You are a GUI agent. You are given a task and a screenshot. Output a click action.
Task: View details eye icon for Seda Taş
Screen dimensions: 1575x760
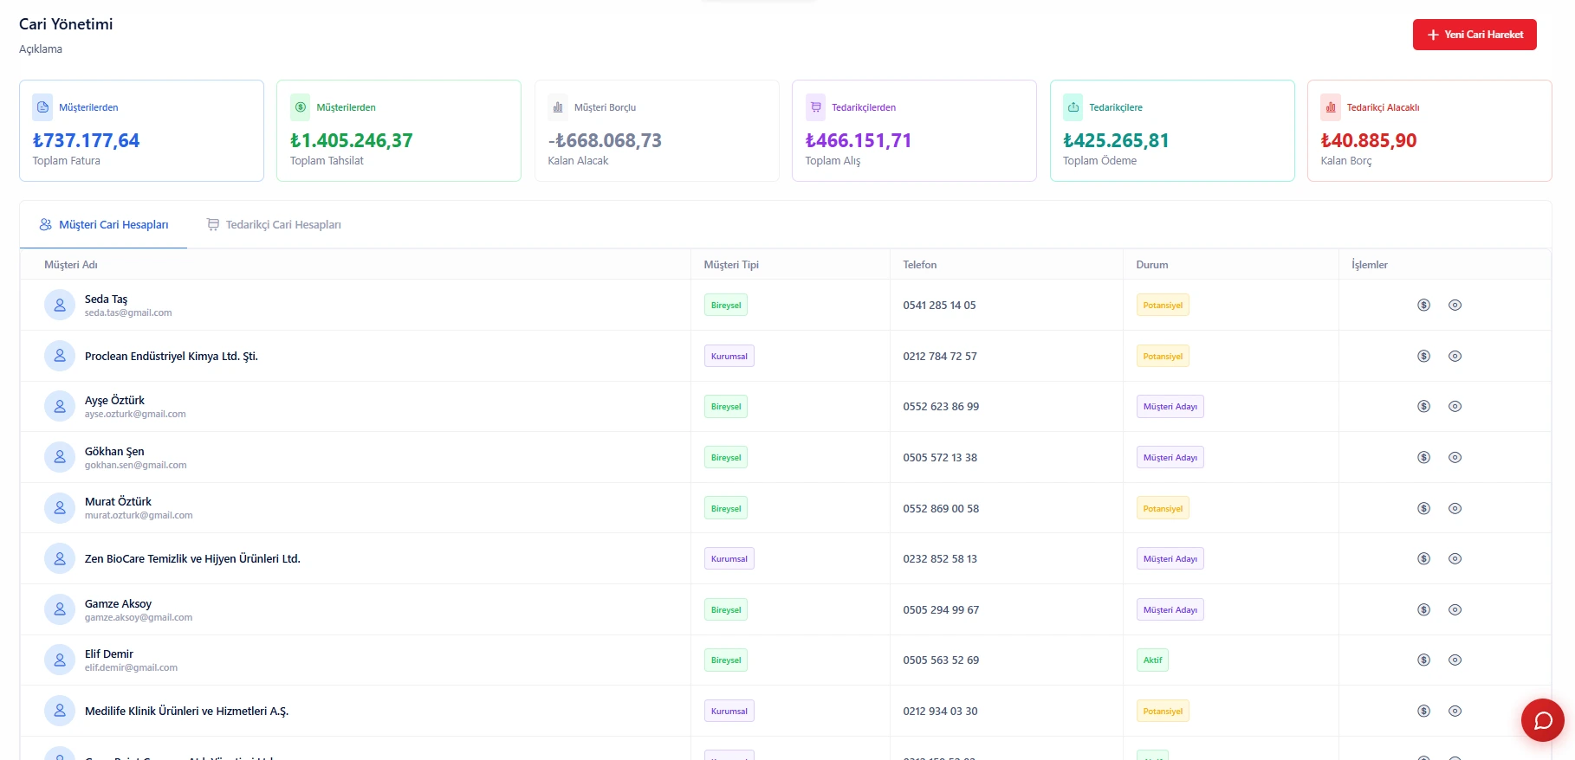pos(1455,306)
